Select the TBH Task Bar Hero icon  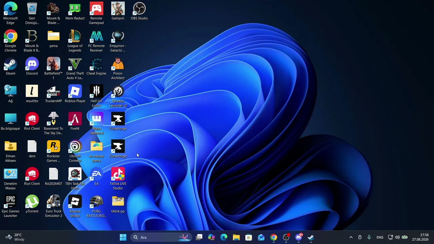tap(75, 179)
